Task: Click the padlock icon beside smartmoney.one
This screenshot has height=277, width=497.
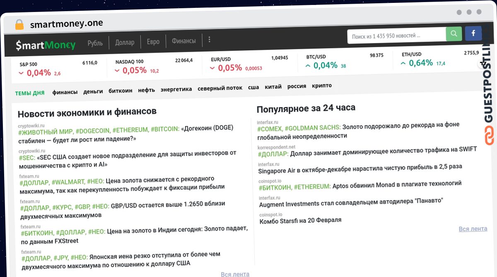Action: (19, 25)
